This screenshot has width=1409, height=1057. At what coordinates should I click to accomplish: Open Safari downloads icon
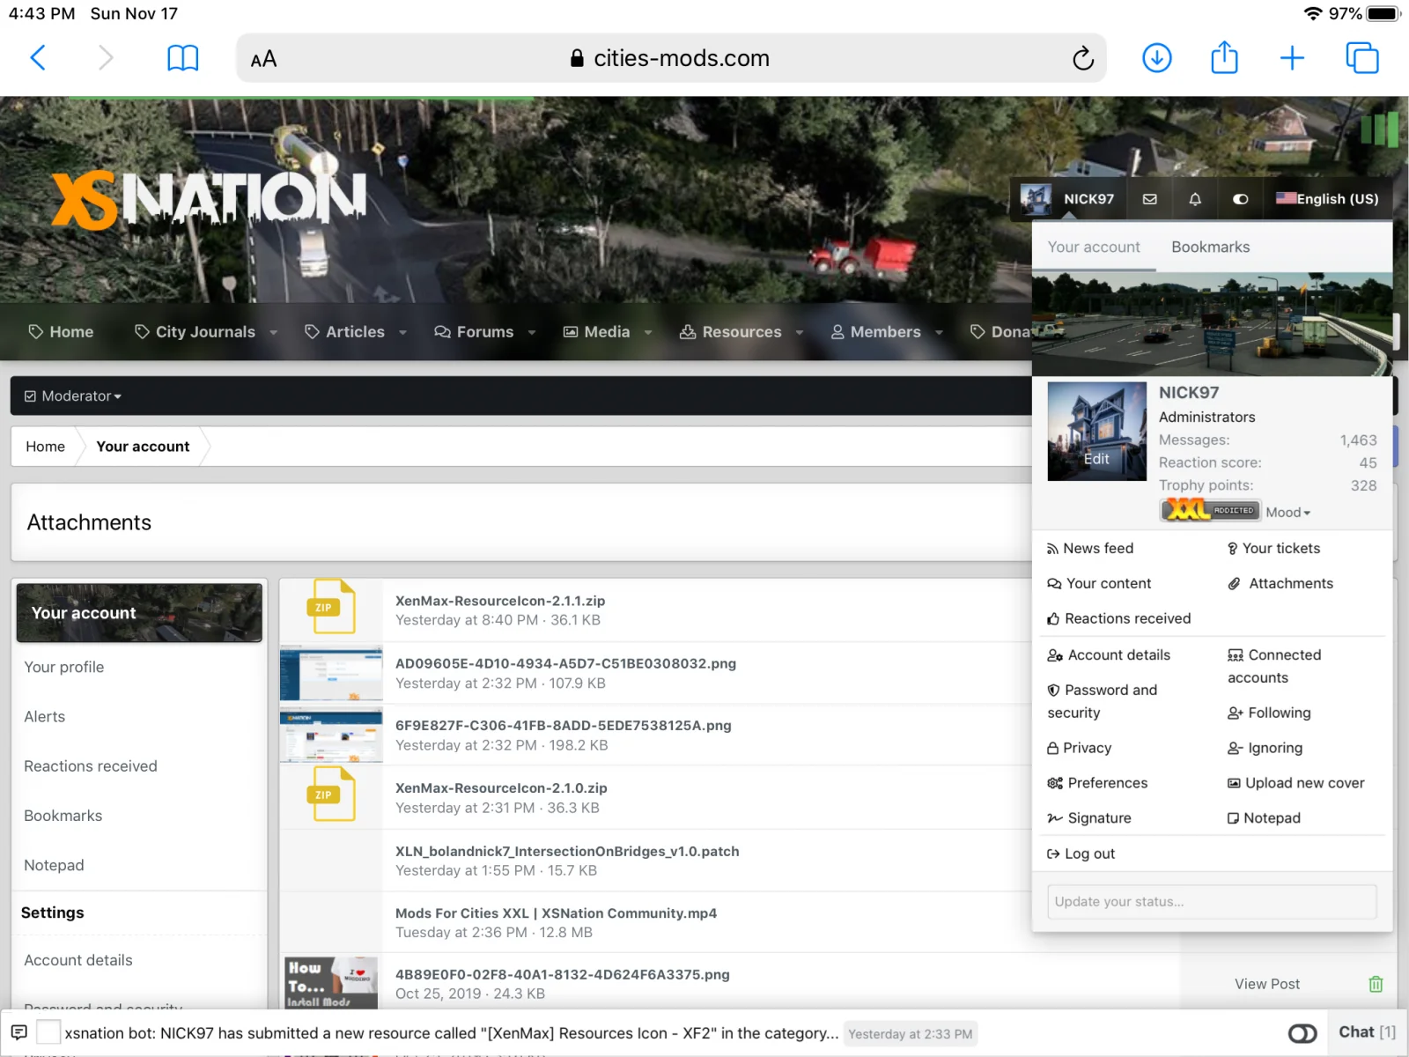point(1156,58)
